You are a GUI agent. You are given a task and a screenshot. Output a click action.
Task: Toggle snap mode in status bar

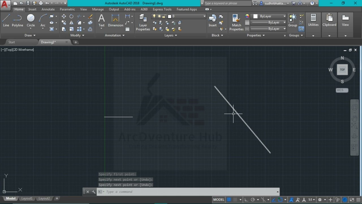(x=236, y=200)
